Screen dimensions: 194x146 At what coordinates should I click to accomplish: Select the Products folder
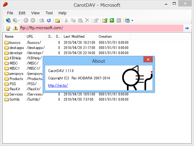click(14, 79)
